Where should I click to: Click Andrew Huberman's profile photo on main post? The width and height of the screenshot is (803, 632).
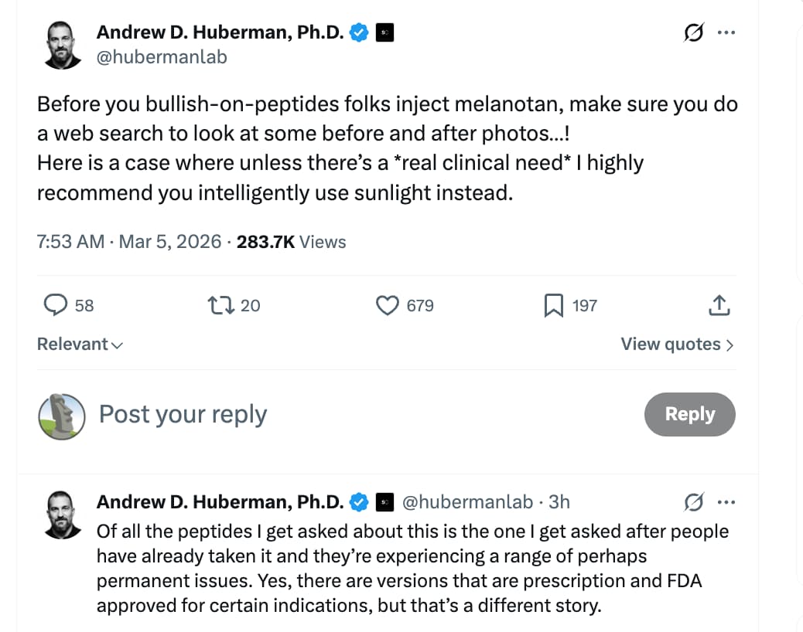[62, 44]
